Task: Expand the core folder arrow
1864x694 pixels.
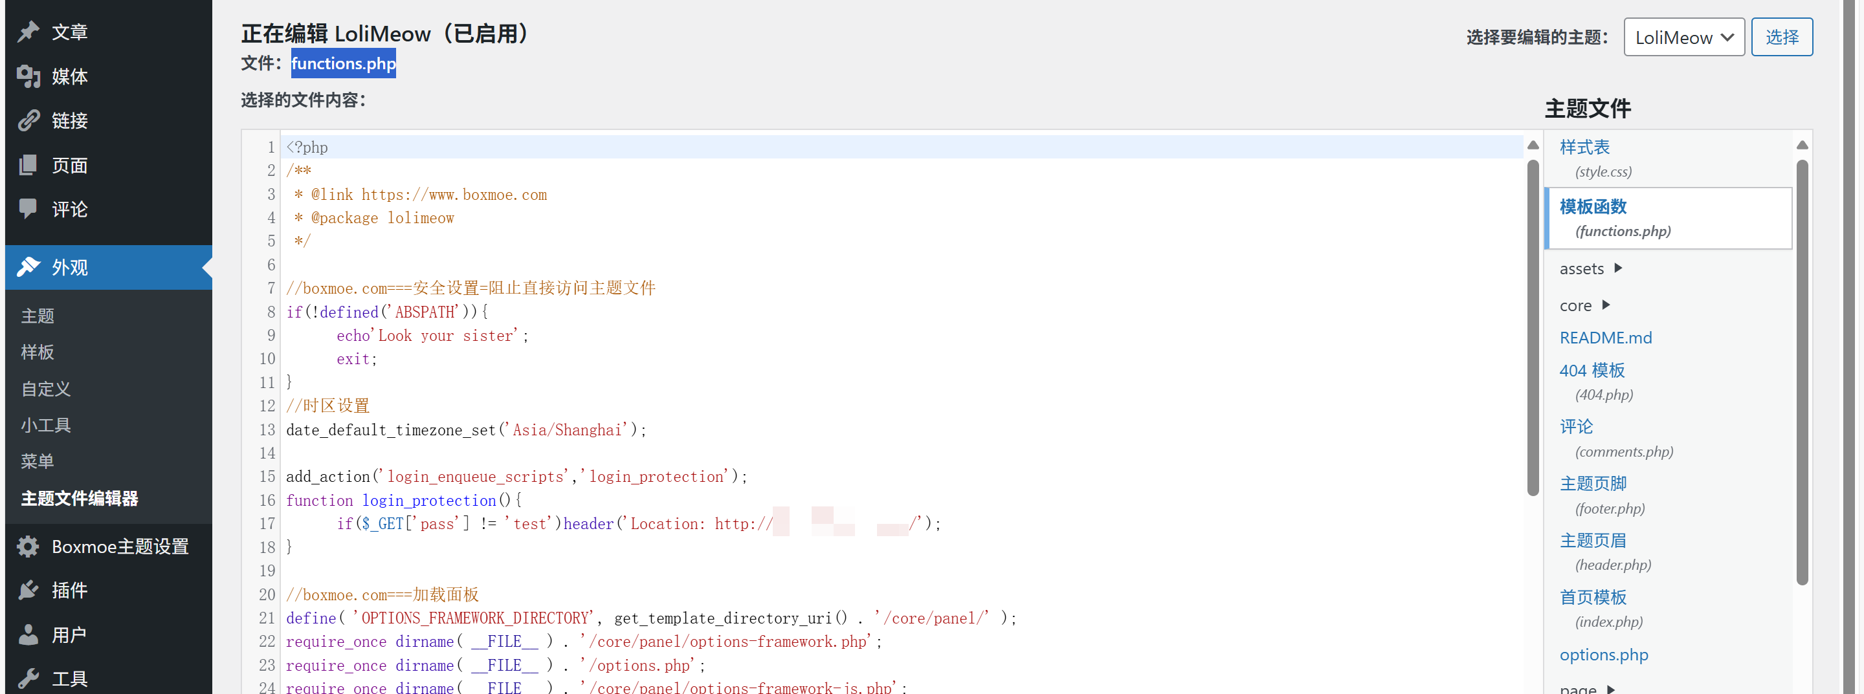Action: coord(1606,305)
